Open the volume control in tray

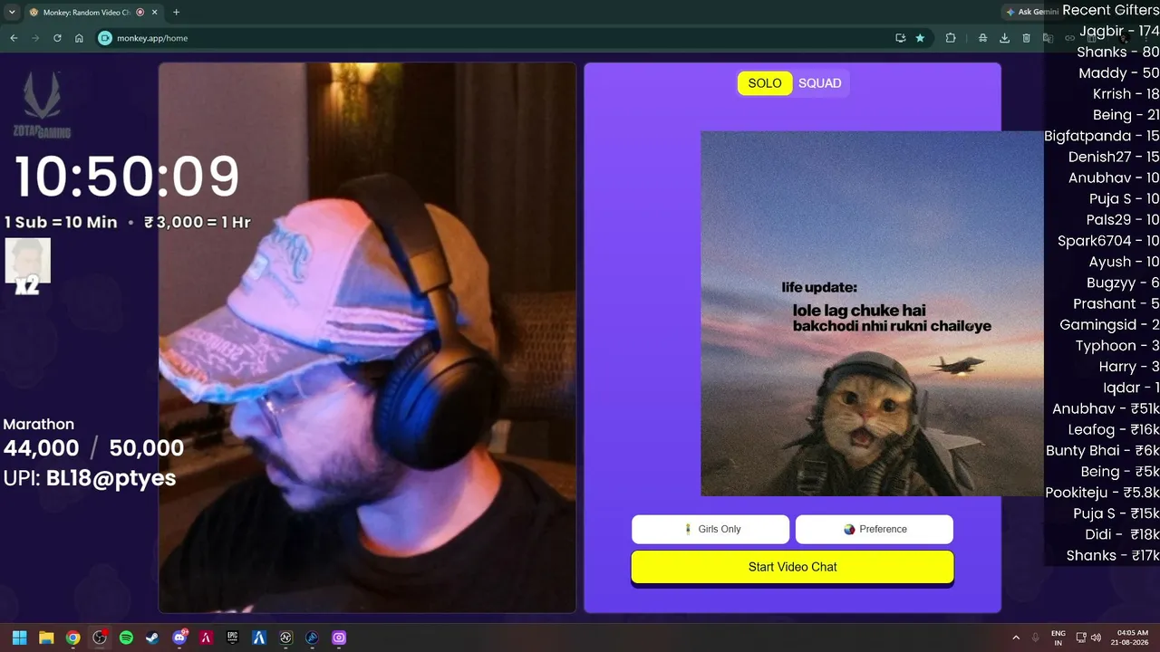[x=1096, y=638]
